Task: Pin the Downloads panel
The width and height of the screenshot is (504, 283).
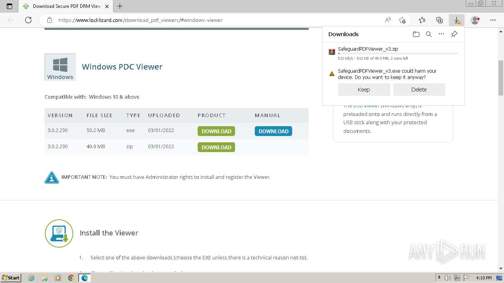Action: point(454,34)
